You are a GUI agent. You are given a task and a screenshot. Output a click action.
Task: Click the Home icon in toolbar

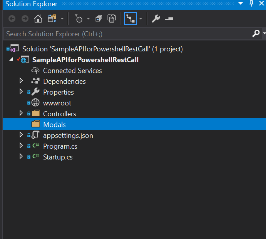[38, 19]
